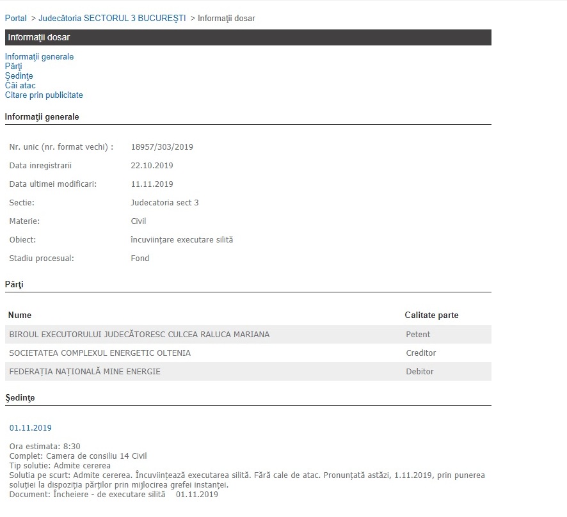The width and height of the screenshot is (567, 517).
Task: Open Citare prin publicitate link
Action: (44, 95)
